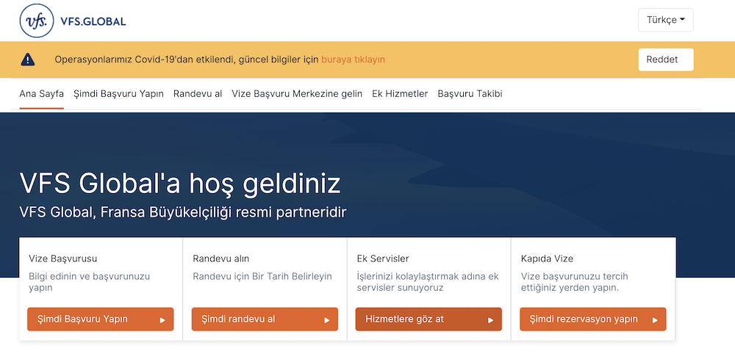
Task: Click arrow icon on Şimdi rezervasyon yapın button
Action: (x=656, y=320)
